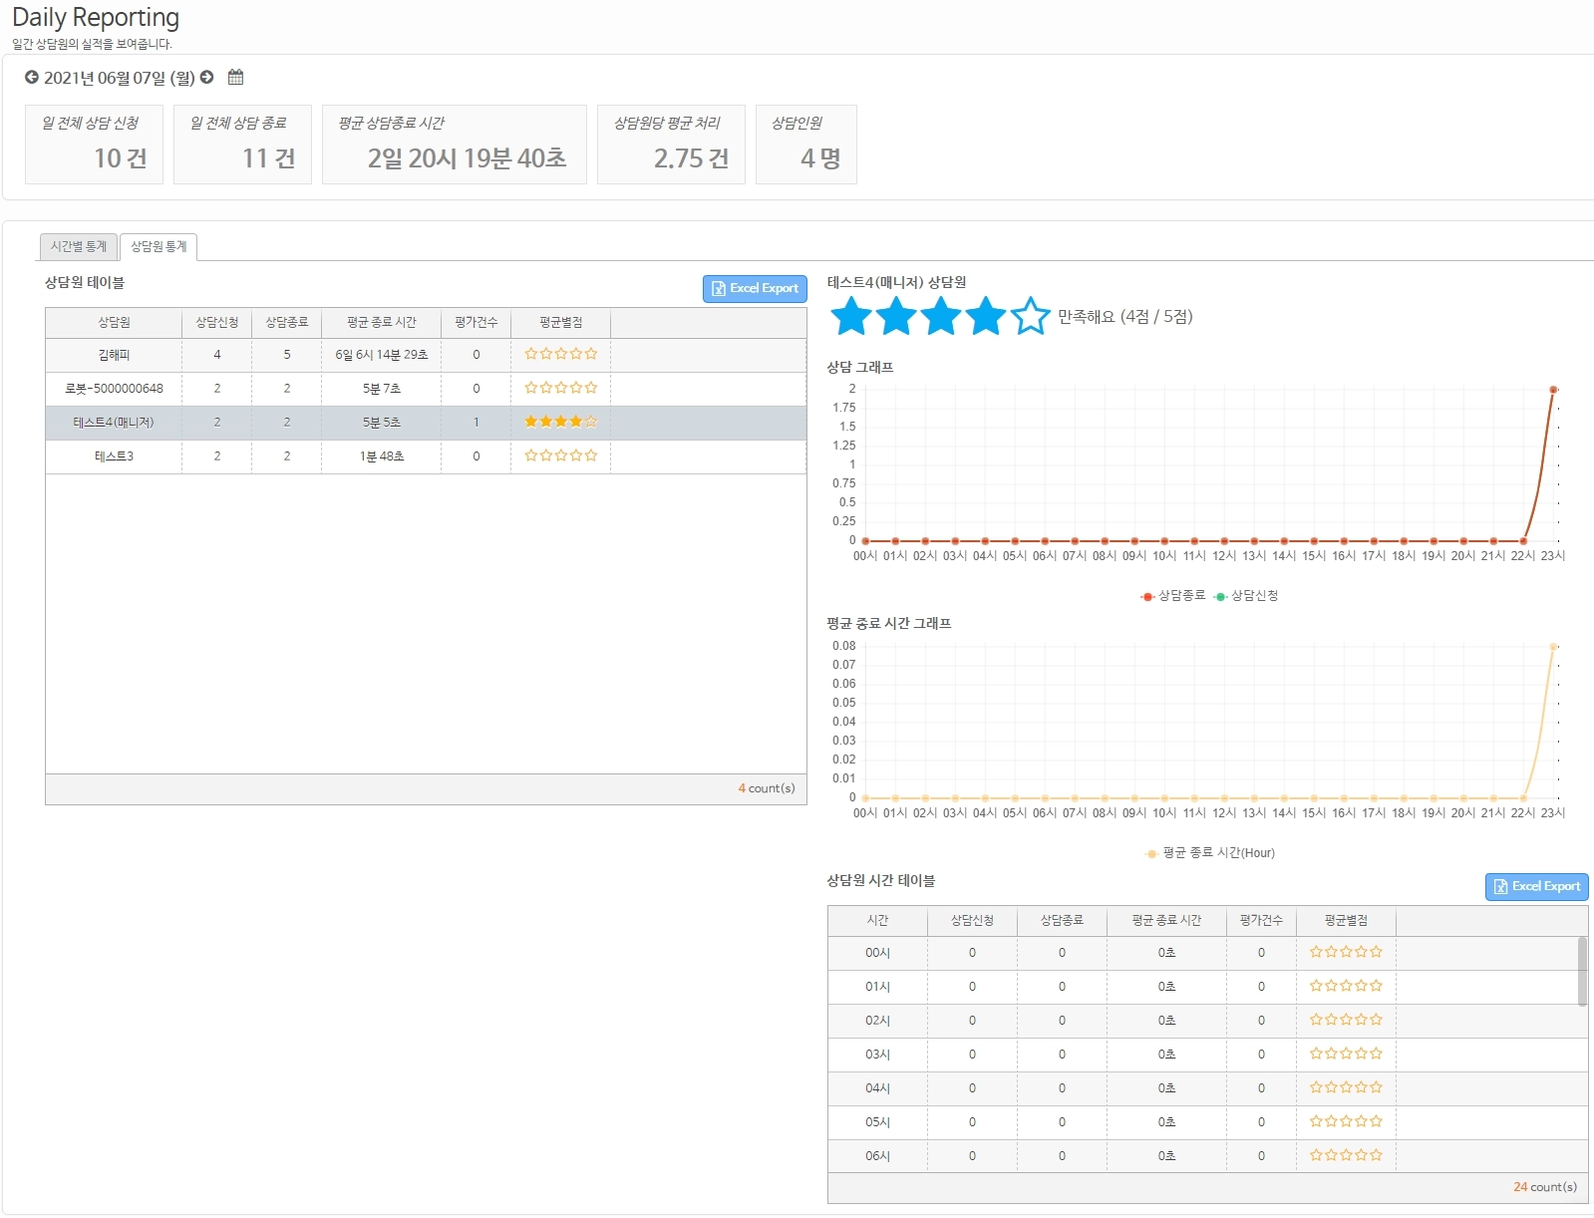Select the 테스트4(매니저) agent row
This screenshot has height=1218, width=1594.
click(426, 423)
